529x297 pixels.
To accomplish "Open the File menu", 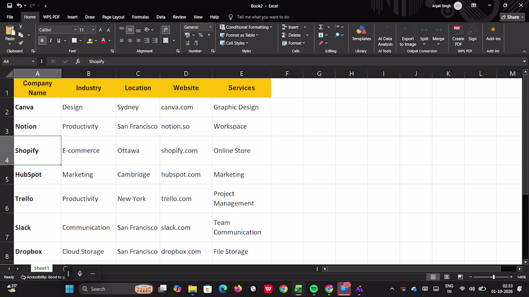I will click(x=10, y=17).
